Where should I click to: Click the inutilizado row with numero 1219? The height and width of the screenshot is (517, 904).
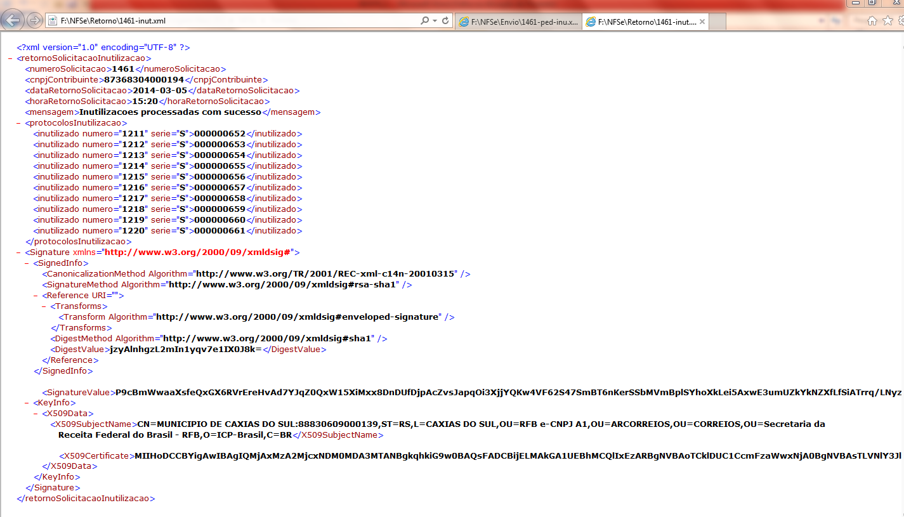[168, 220]
